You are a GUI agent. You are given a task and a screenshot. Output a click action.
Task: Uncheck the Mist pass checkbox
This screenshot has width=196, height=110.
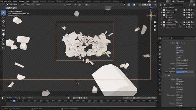point(177,48)
